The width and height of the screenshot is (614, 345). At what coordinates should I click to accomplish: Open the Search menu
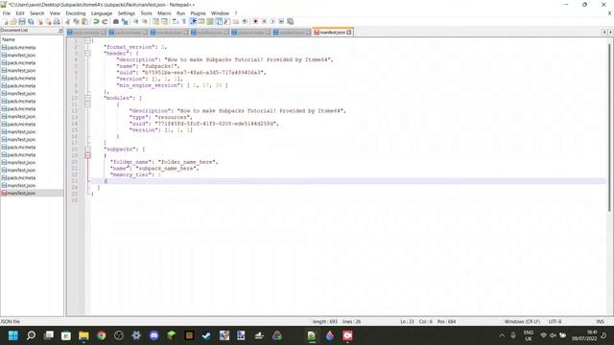(x=36, y=13)
